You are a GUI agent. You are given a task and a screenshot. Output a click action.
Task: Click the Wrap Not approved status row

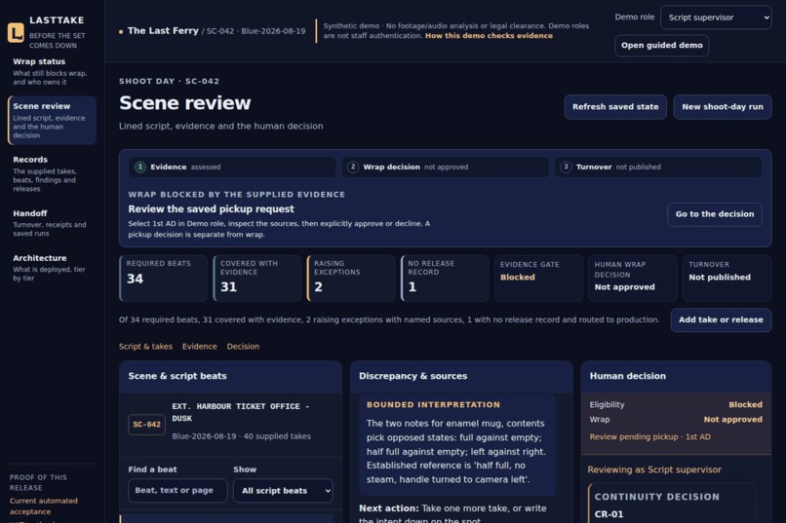pyautogui.click(x=676, y=420)
